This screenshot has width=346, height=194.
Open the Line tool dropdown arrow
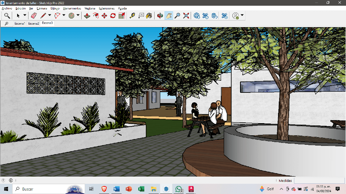49,16
